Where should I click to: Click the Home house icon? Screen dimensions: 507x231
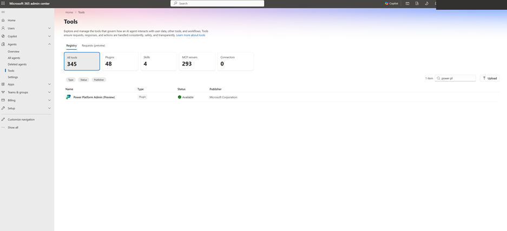coord(3,21)
